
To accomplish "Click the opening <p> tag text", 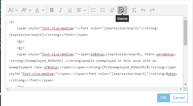I will tap(12, 22).
